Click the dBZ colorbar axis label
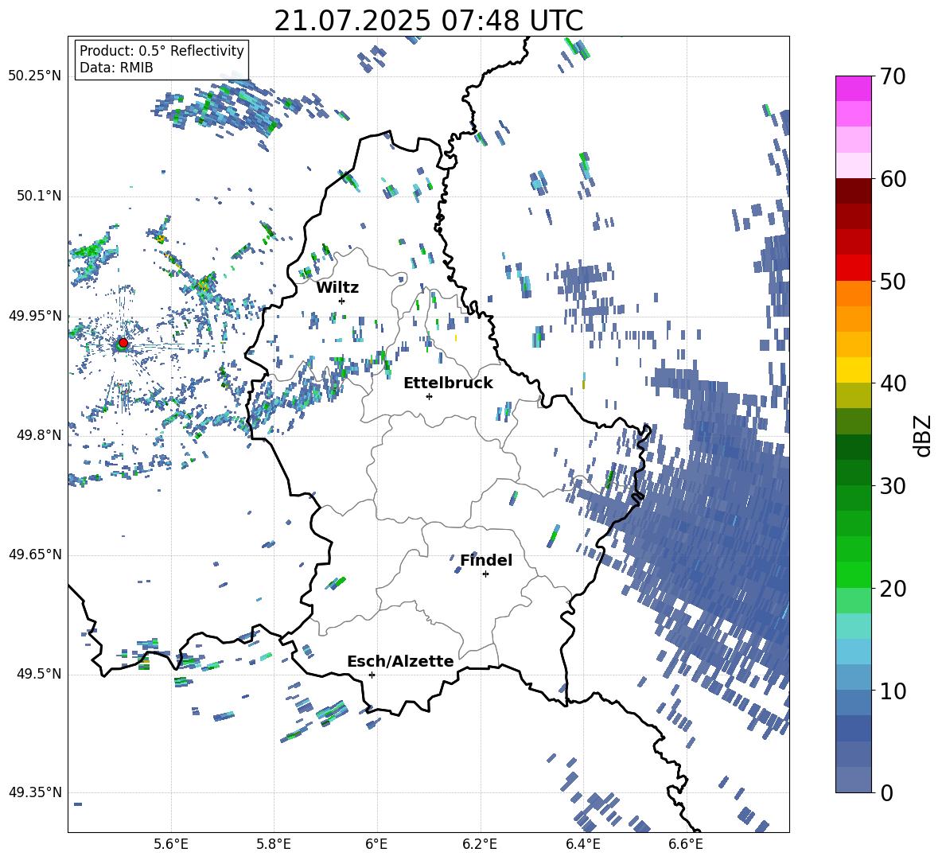942x860 pixels. (x=924, y=435)
